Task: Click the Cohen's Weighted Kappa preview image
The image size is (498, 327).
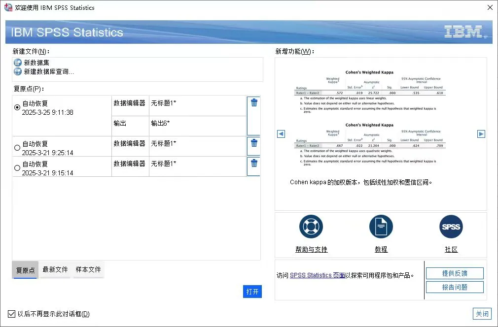Action: pyautogui.click(x=370, y=118)
